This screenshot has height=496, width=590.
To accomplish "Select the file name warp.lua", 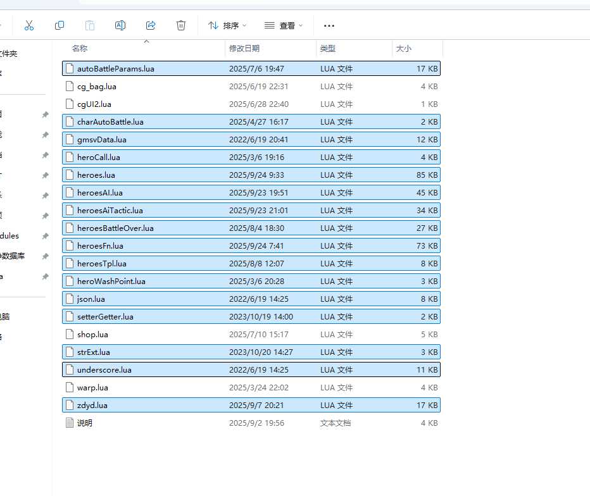I will (92, 387).
